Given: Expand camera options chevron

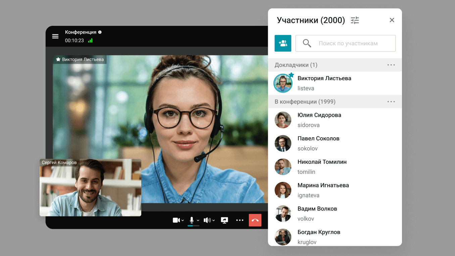Looking at the screenshot, I should (x=183, y=220).
